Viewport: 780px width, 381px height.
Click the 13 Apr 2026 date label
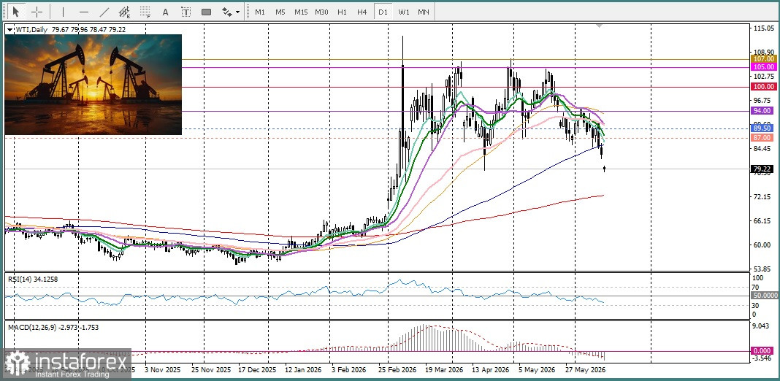click(491, 370)
